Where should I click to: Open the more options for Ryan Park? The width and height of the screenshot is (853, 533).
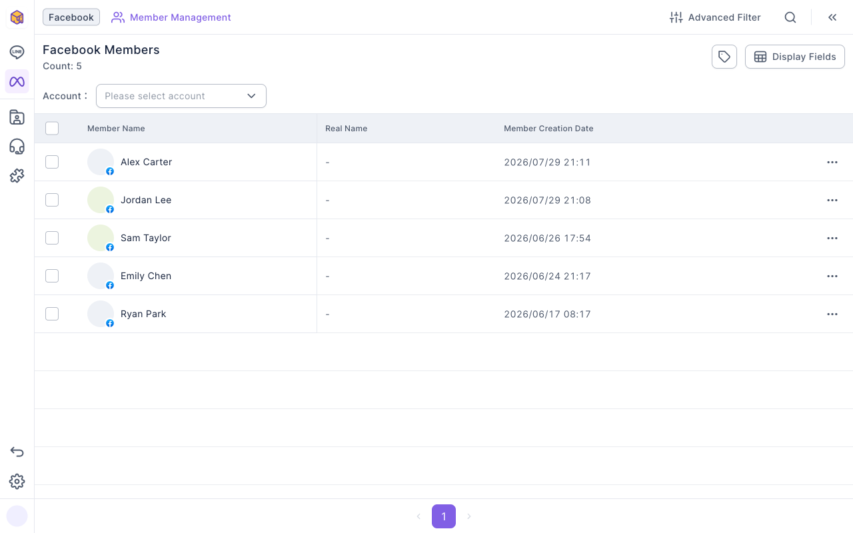click(832, 314)
